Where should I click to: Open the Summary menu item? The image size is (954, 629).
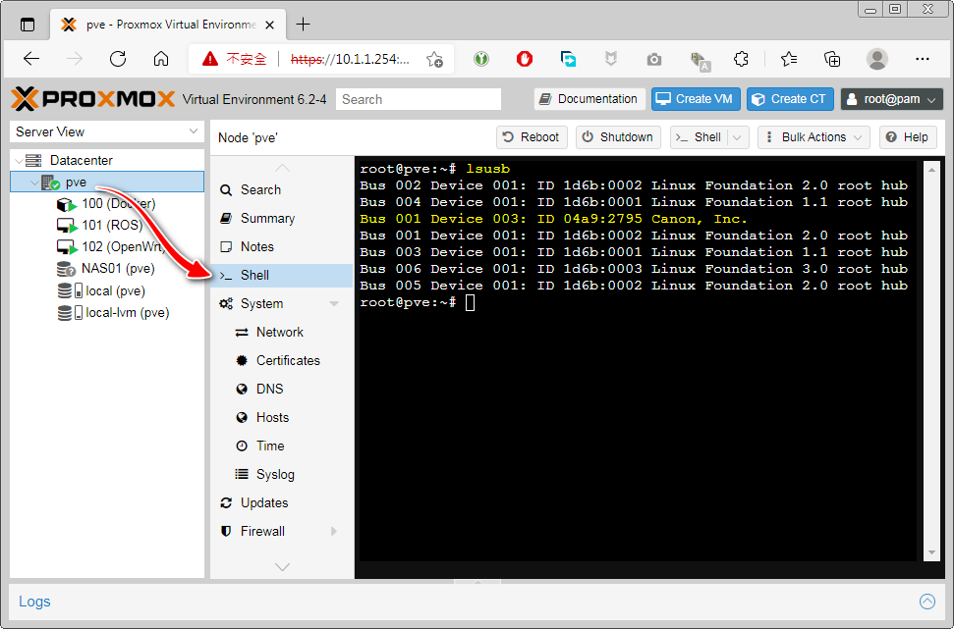coord(267,219)
